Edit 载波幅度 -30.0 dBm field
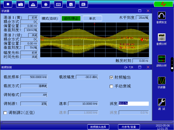174x130 pixels. click(x=87, y=77)
